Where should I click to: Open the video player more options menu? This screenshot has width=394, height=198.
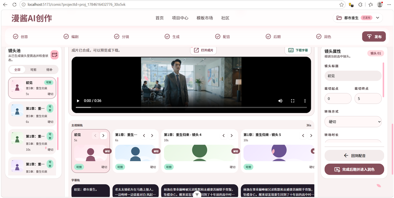point(305,101)
